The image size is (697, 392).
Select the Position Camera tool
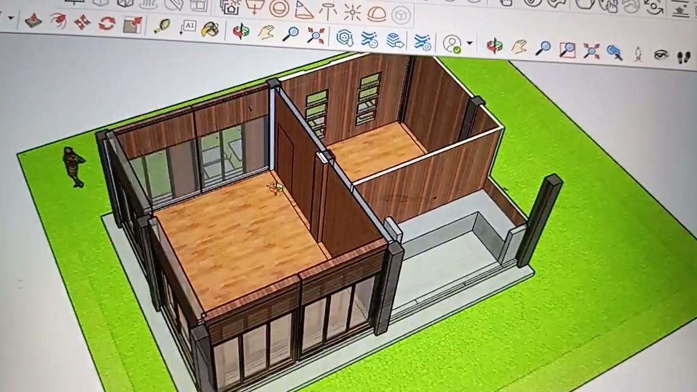[638, 53]
